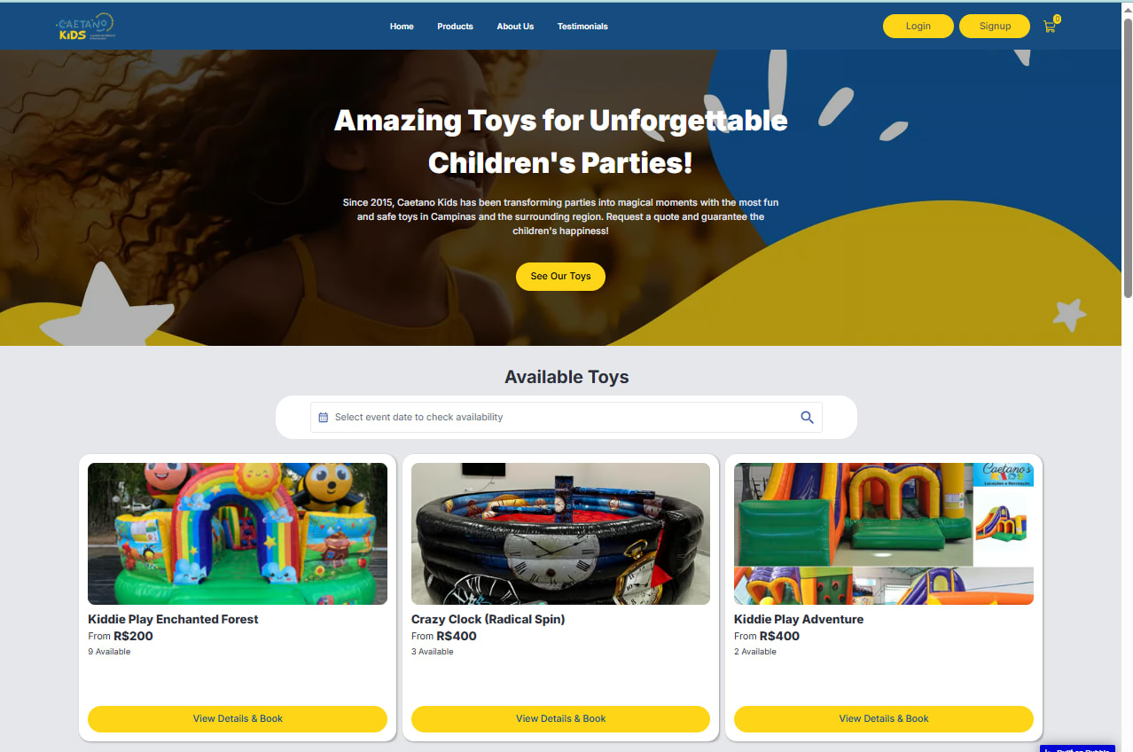The image size is (1133, 752).
Task: Open the Kiddie Play Adventure image
Action: [884, 534]
